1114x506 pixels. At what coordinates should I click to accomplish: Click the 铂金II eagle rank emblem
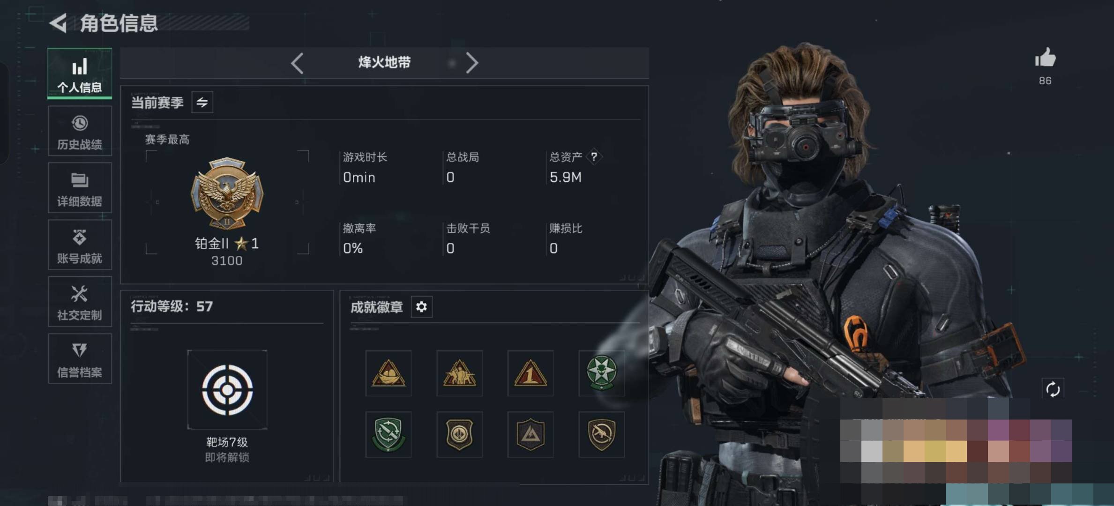tap(227, 193)
